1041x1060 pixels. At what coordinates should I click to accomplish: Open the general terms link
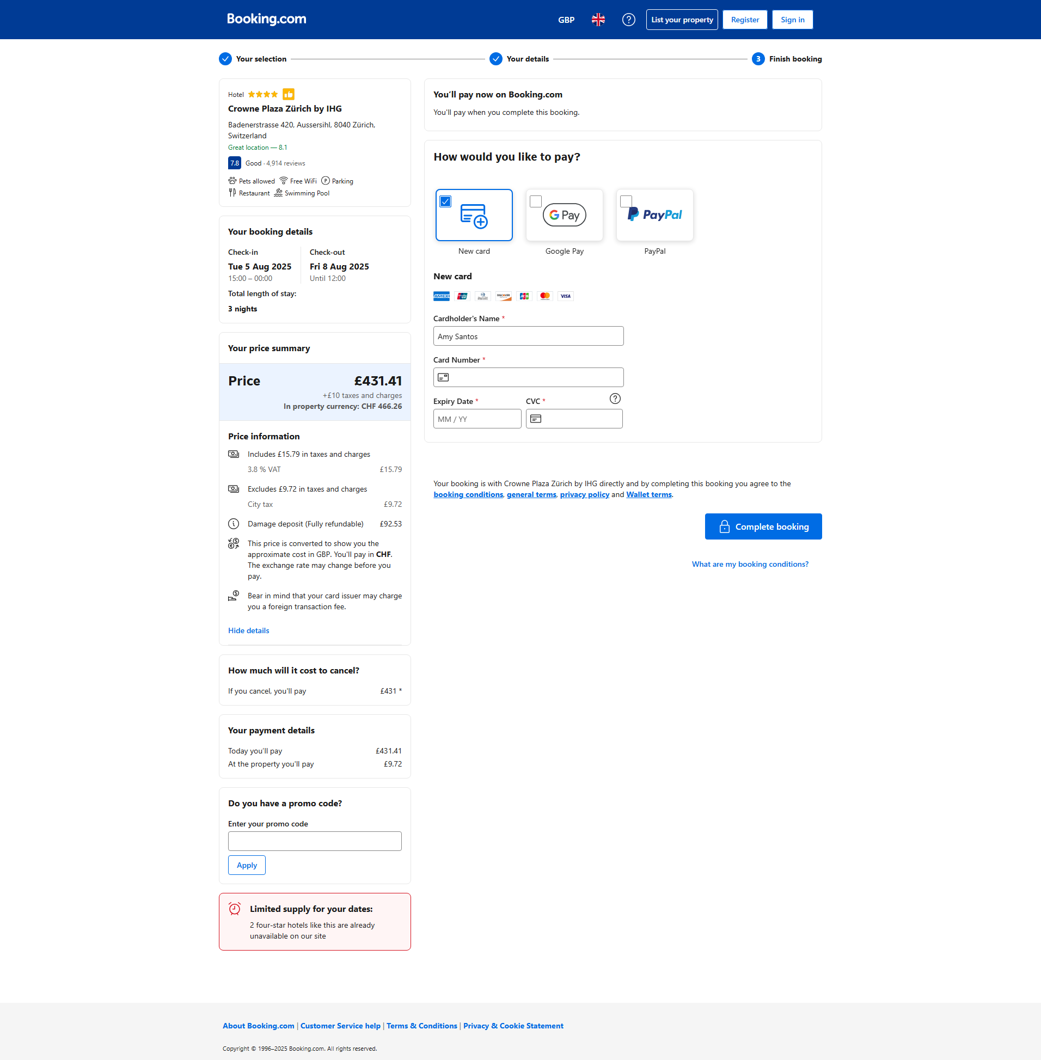pyautogui.click(x=531, y=495)
